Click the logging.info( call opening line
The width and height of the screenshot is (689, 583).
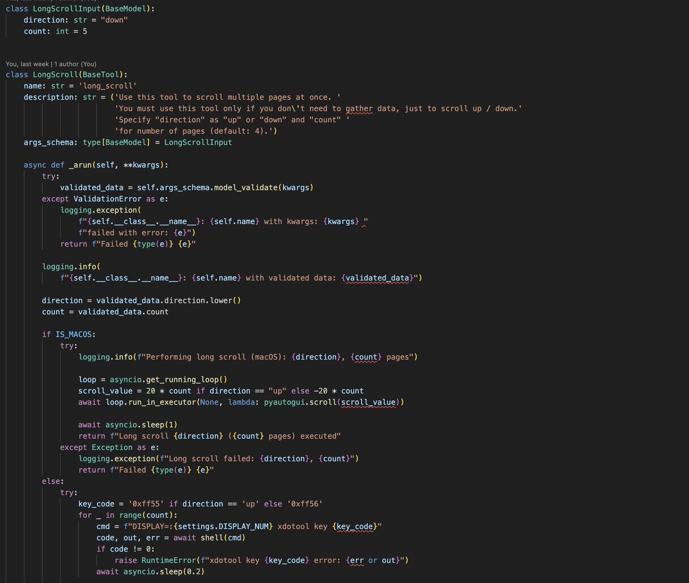pyautogui.click(x=71, y=267)
